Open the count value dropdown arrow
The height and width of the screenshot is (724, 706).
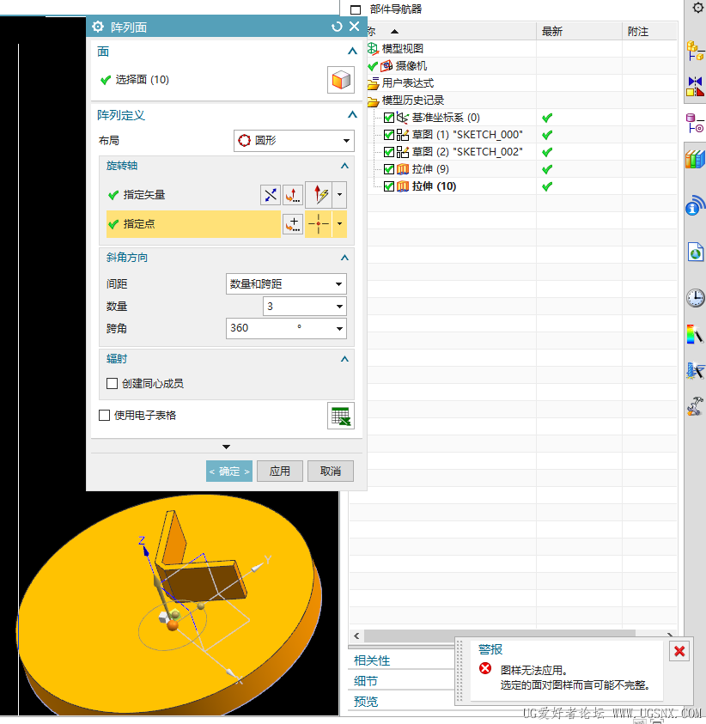pos(339,306)
